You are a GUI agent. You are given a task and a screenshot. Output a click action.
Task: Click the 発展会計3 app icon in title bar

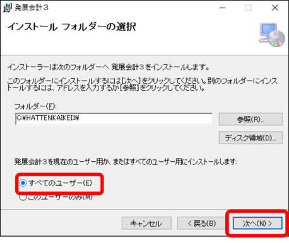coord(8,8)
